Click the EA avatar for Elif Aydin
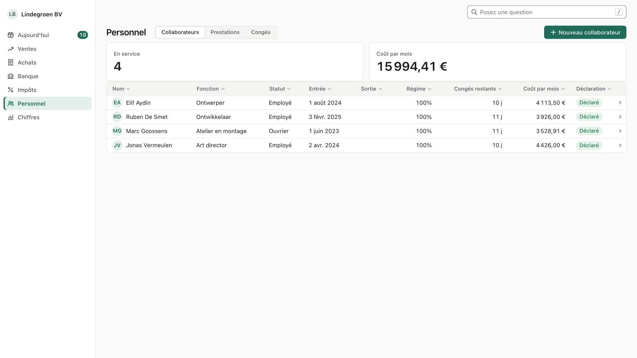 [117, 103]
